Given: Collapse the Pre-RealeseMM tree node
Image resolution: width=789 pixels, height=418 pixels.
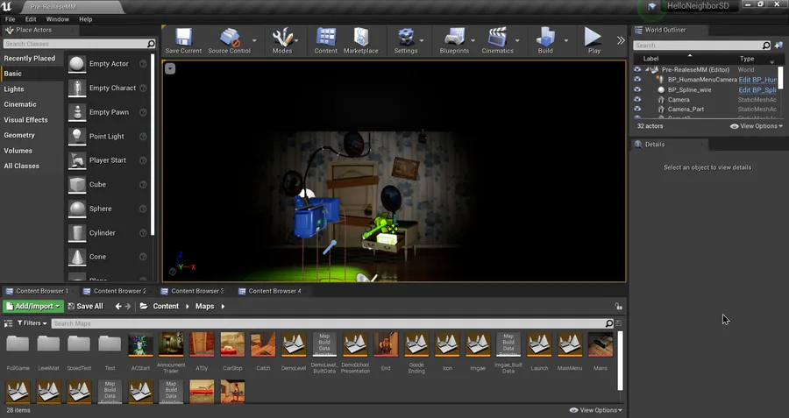Looking at the screenshot, I should pos(648,69).
